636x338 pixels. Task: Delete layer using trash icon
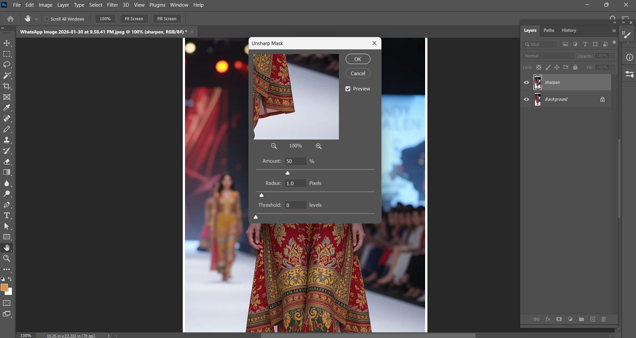(x=604, y=319)
